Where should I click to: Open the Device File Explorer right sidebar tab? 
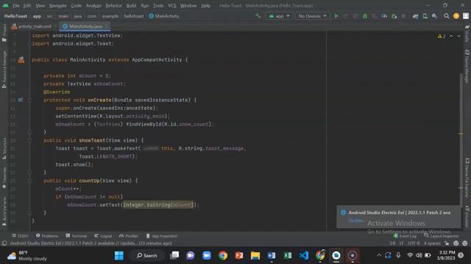point(467,177)
